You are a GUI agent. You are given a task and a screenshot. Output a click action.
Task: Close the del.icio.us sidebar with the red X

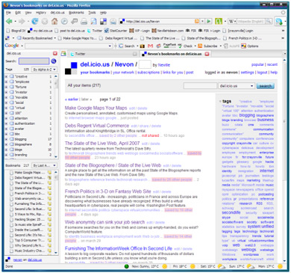click(55, 54)
